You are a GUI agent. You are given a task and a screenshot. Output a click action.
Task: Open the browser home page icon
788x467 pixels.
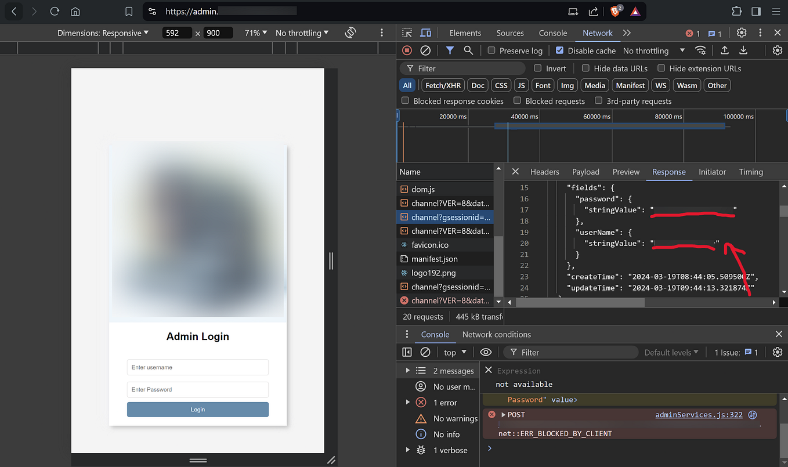75,11
